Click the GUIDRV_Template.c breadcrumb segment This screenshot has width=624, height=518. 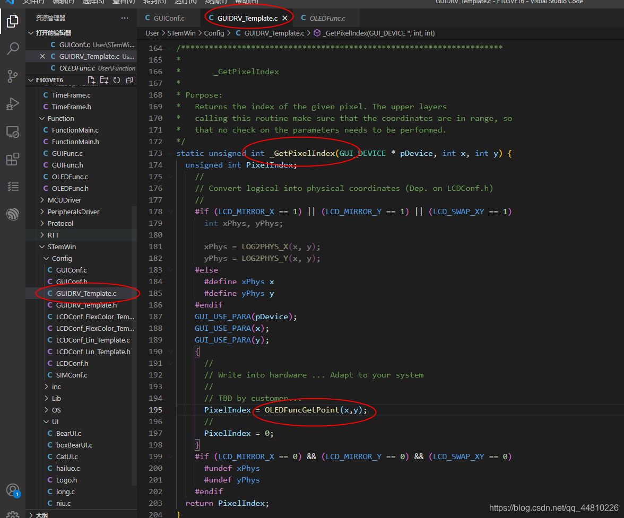point(270,33)
